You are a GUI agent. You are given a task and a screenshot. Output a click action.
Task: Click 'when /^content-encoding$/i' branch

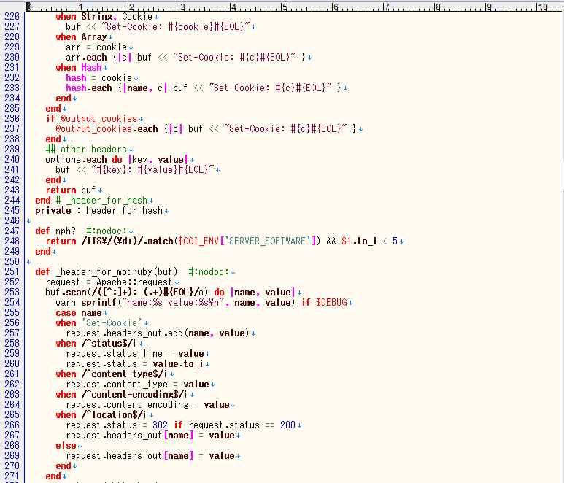[122, 394]
